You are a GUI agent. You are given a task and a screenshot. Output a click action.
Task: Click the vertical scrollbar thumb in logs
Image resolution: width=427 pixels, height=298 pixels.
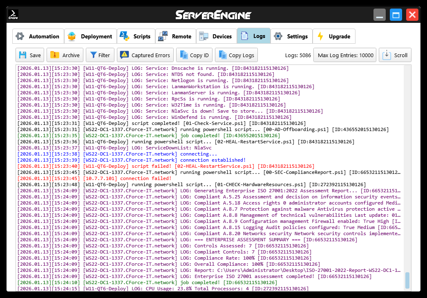[407, 280]
